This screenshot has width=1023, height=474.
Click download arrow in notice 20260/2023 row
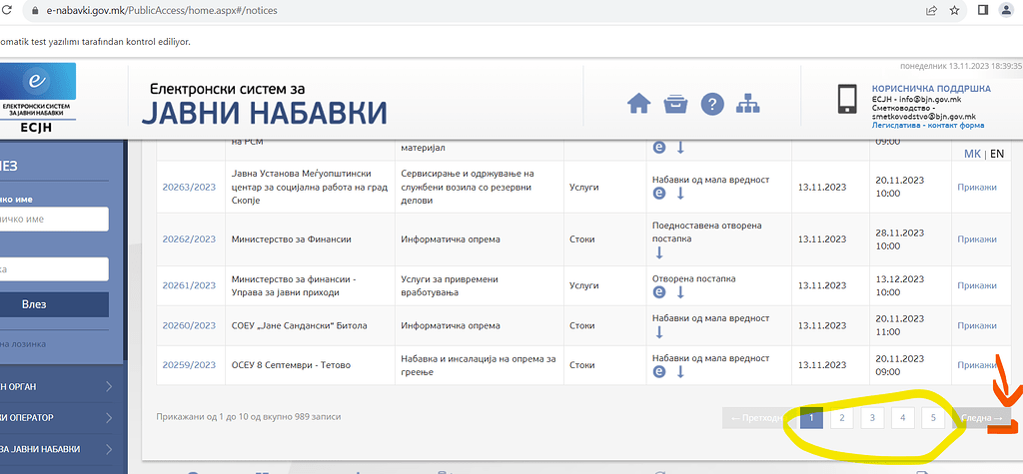tap(659, 332)
